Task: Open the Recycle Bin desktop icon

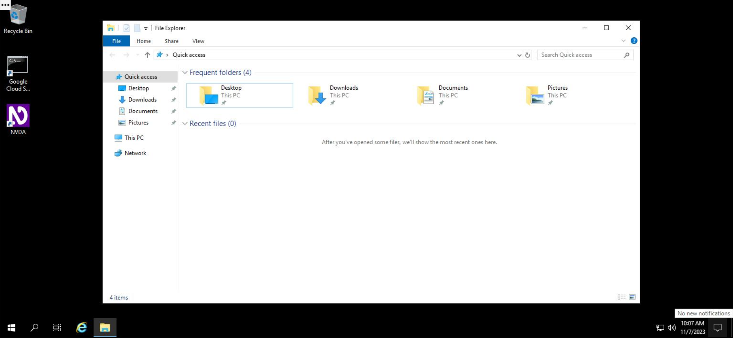Action: point(18,19)
